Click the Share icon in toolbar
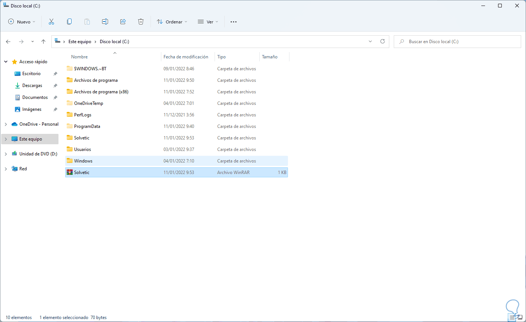The height and width of the screenshot is (322, 526). [123, 22]
